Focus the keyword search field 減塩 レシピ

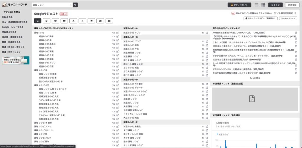(x=50, y=5)
